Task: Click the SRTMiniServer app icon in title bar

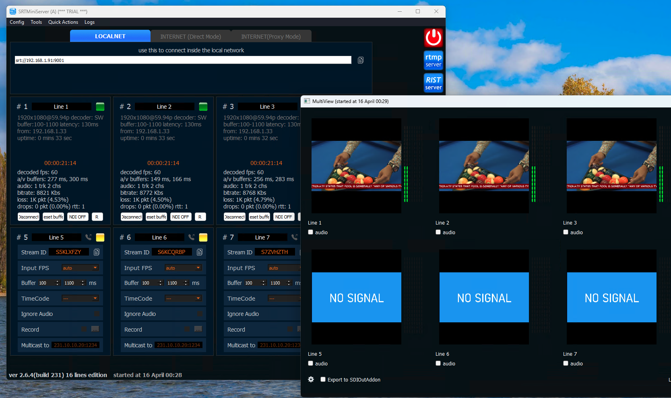Action: (13, 11)
